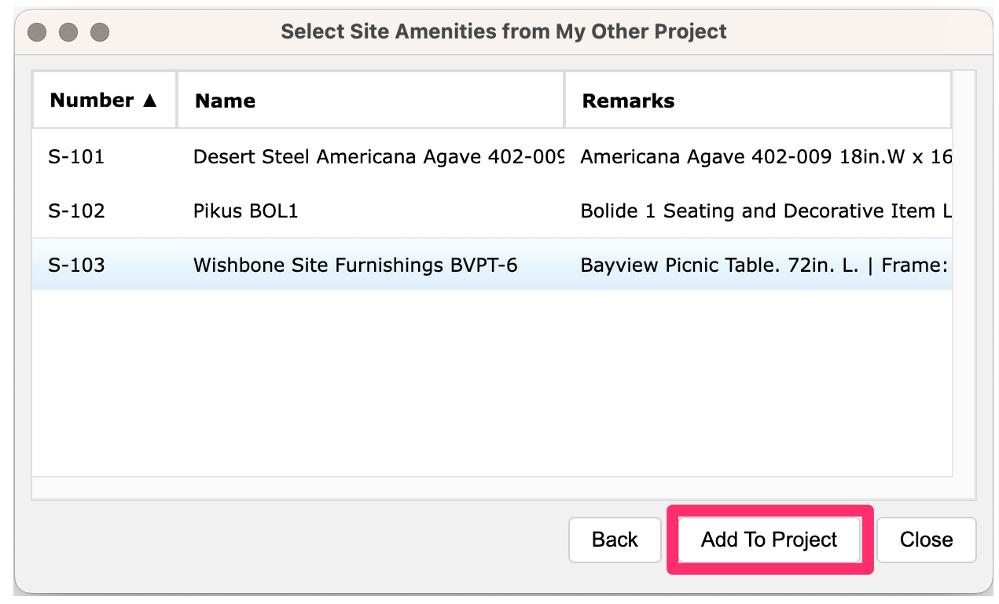Click empty area below the amenity rows
Screen dimensions: 999x604
pyautogui.click(x=491, y=385)
